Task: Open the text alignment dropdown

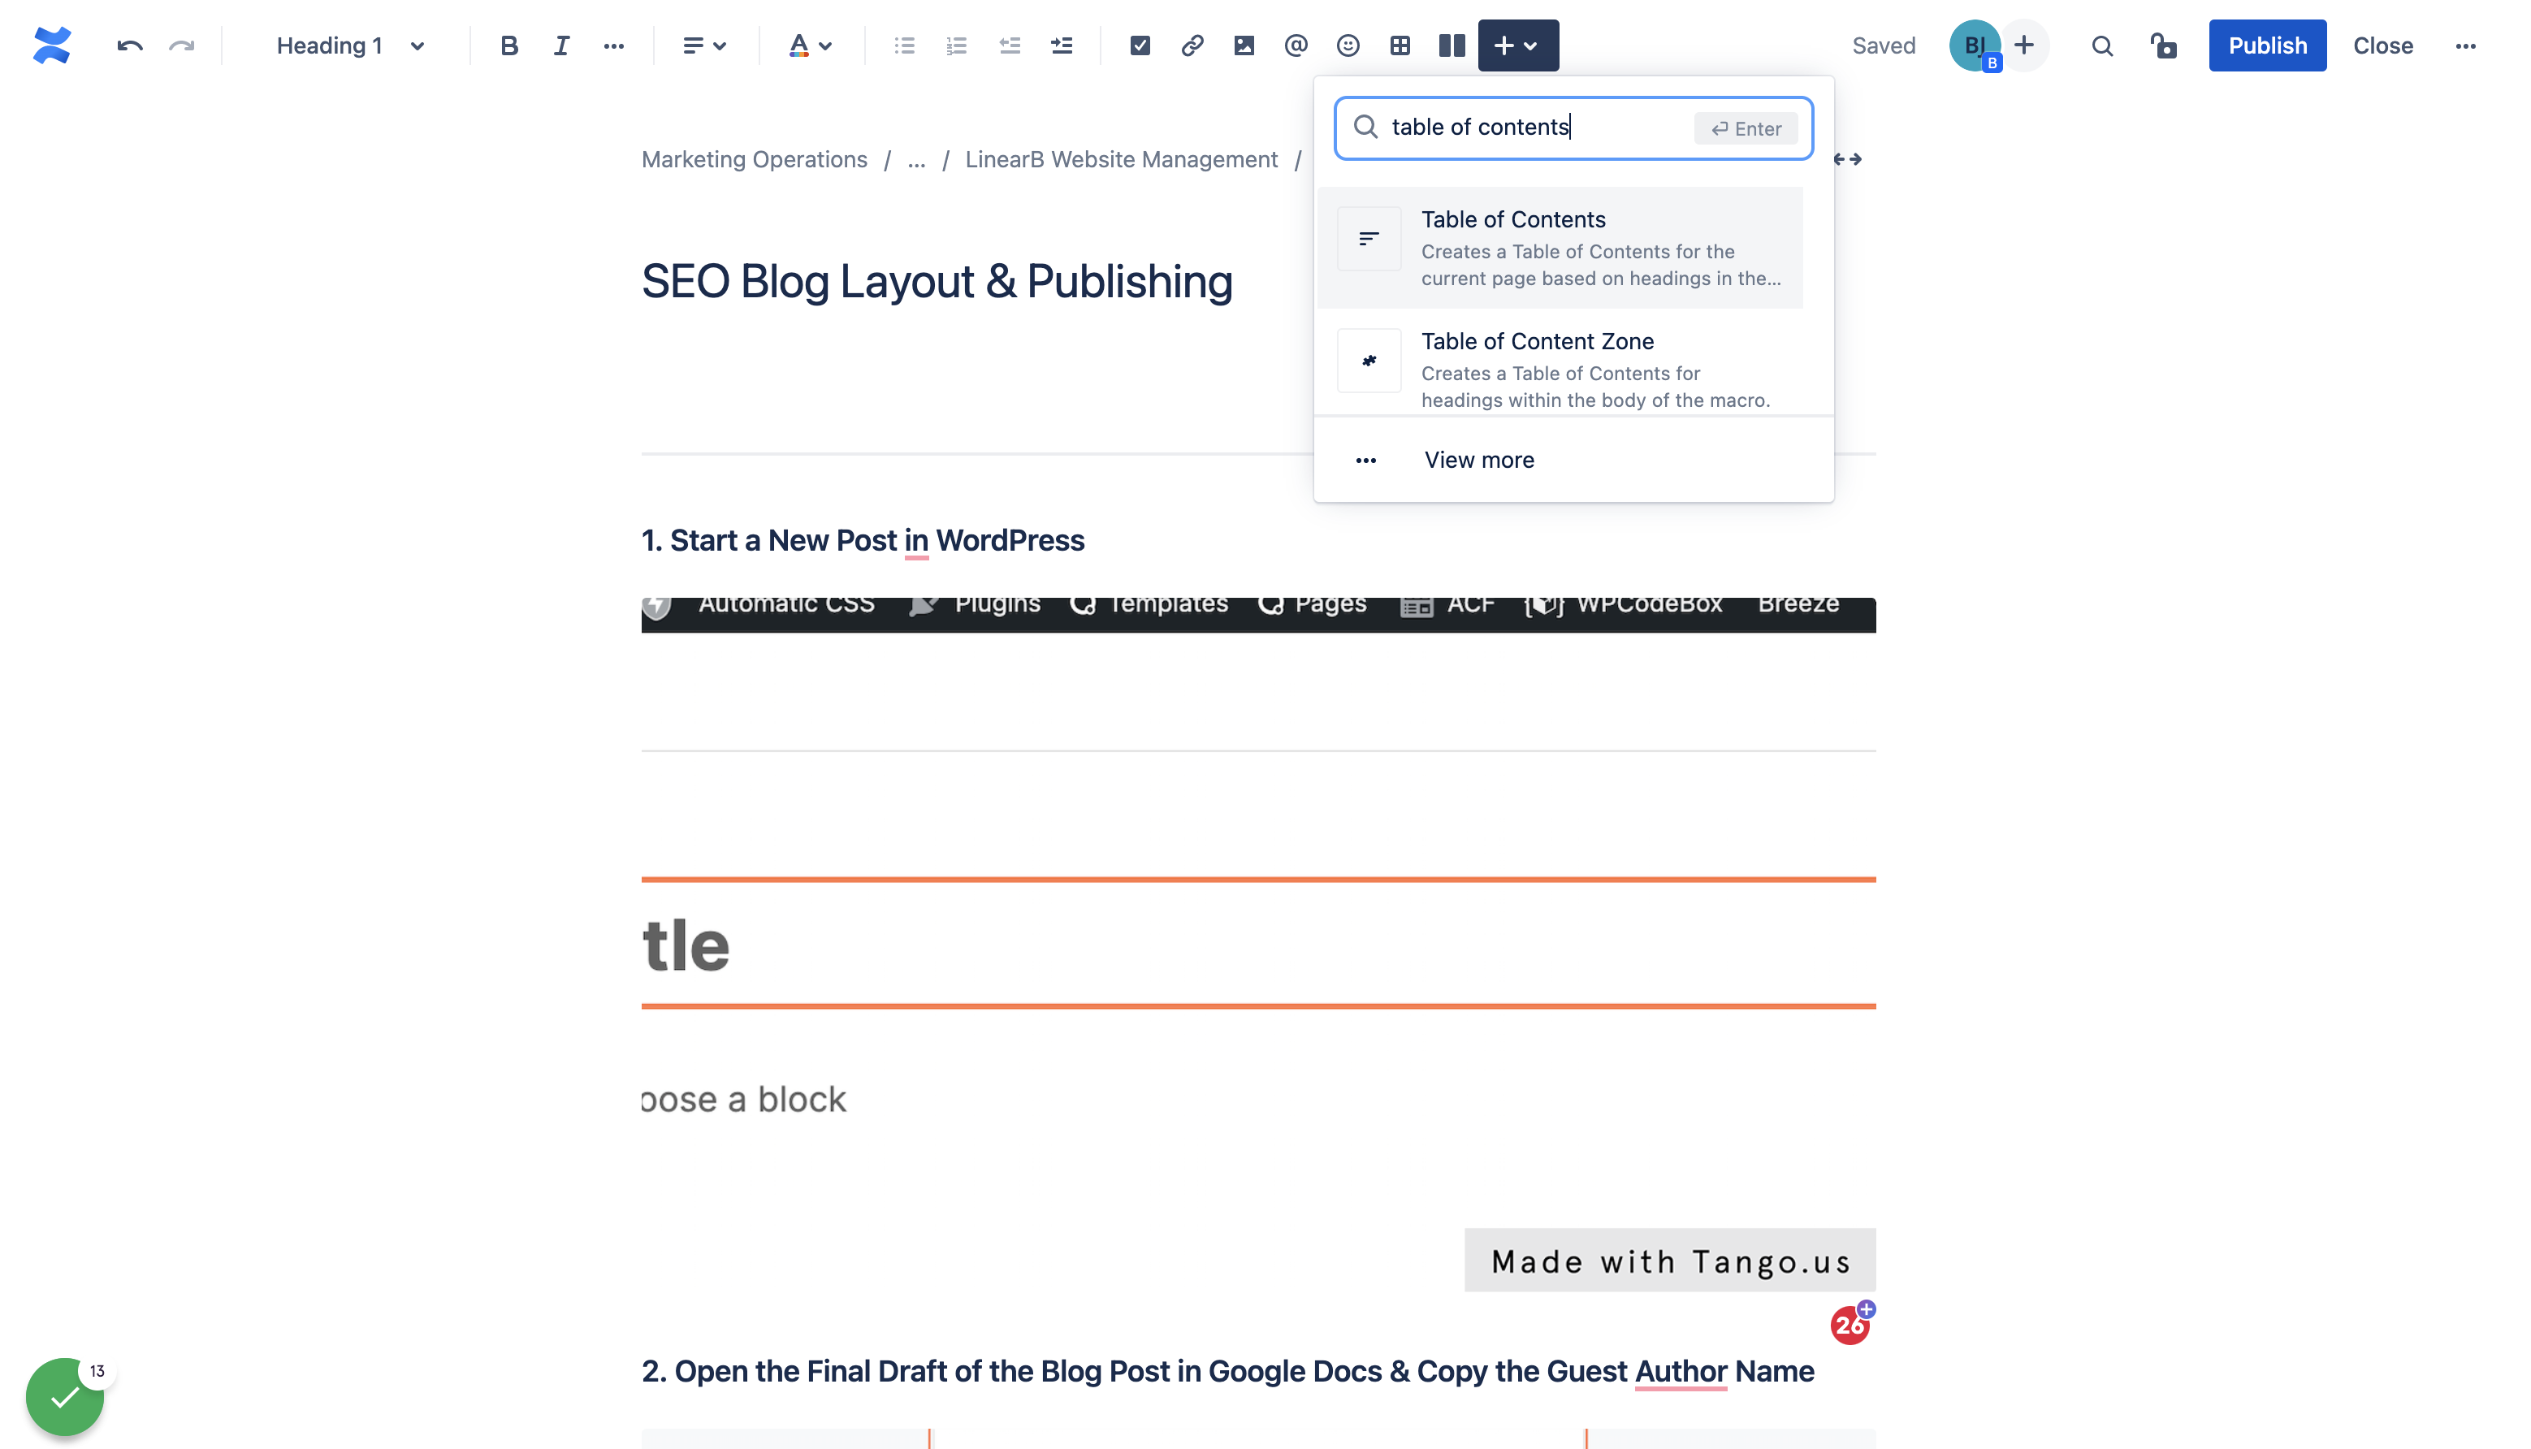Action: coord(705,45)
